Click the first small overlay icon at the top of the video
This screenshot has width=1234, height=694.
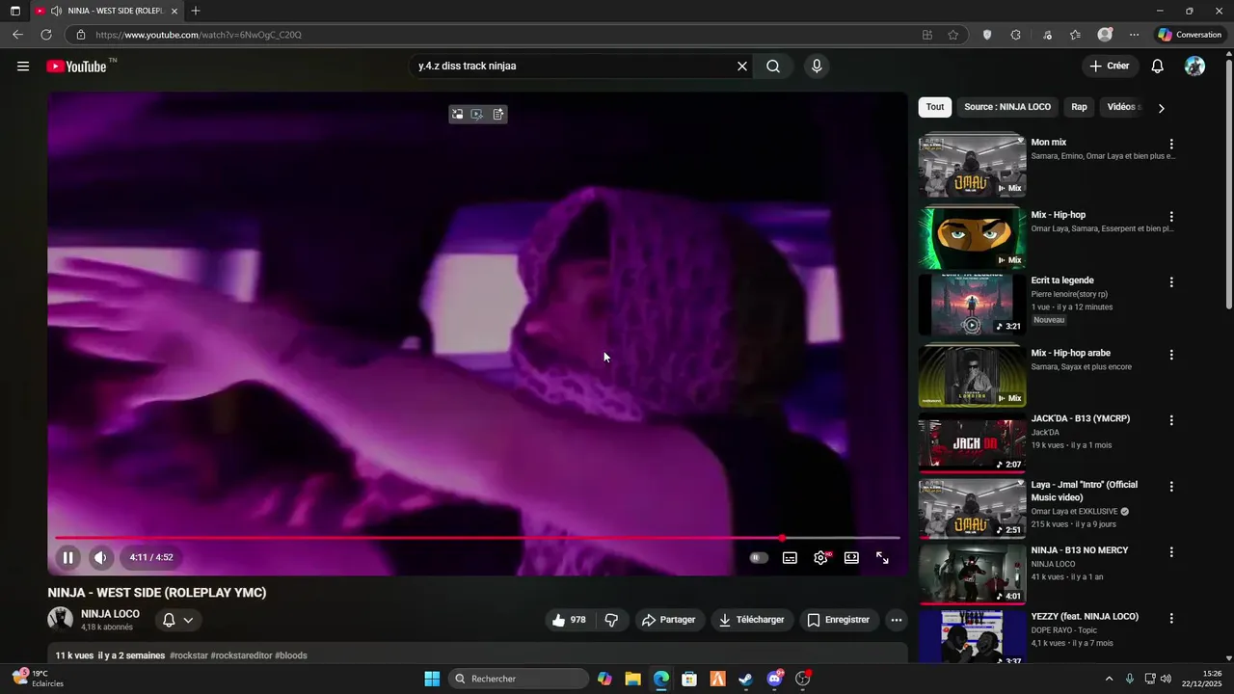point(458,114)
